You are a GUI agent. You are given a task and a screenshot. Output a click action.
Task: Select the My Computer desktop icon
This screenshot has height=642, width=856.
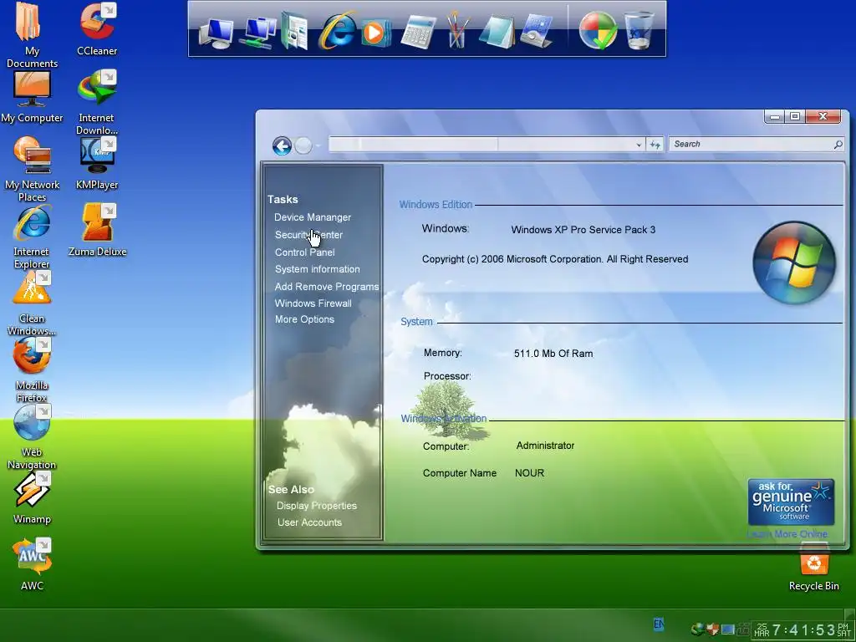point(32,96)
